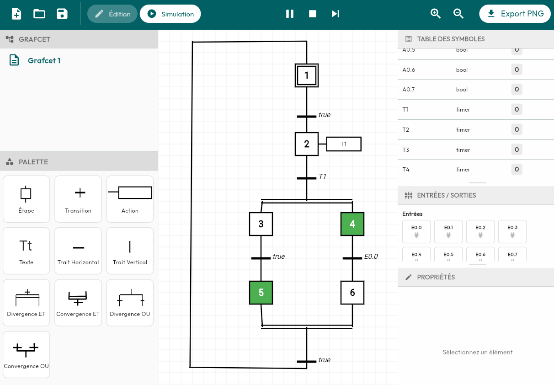This screenshot has width=554, height=385.
Task: Pause the simulation
Action: pyautogui.click(x=290, y=14)
